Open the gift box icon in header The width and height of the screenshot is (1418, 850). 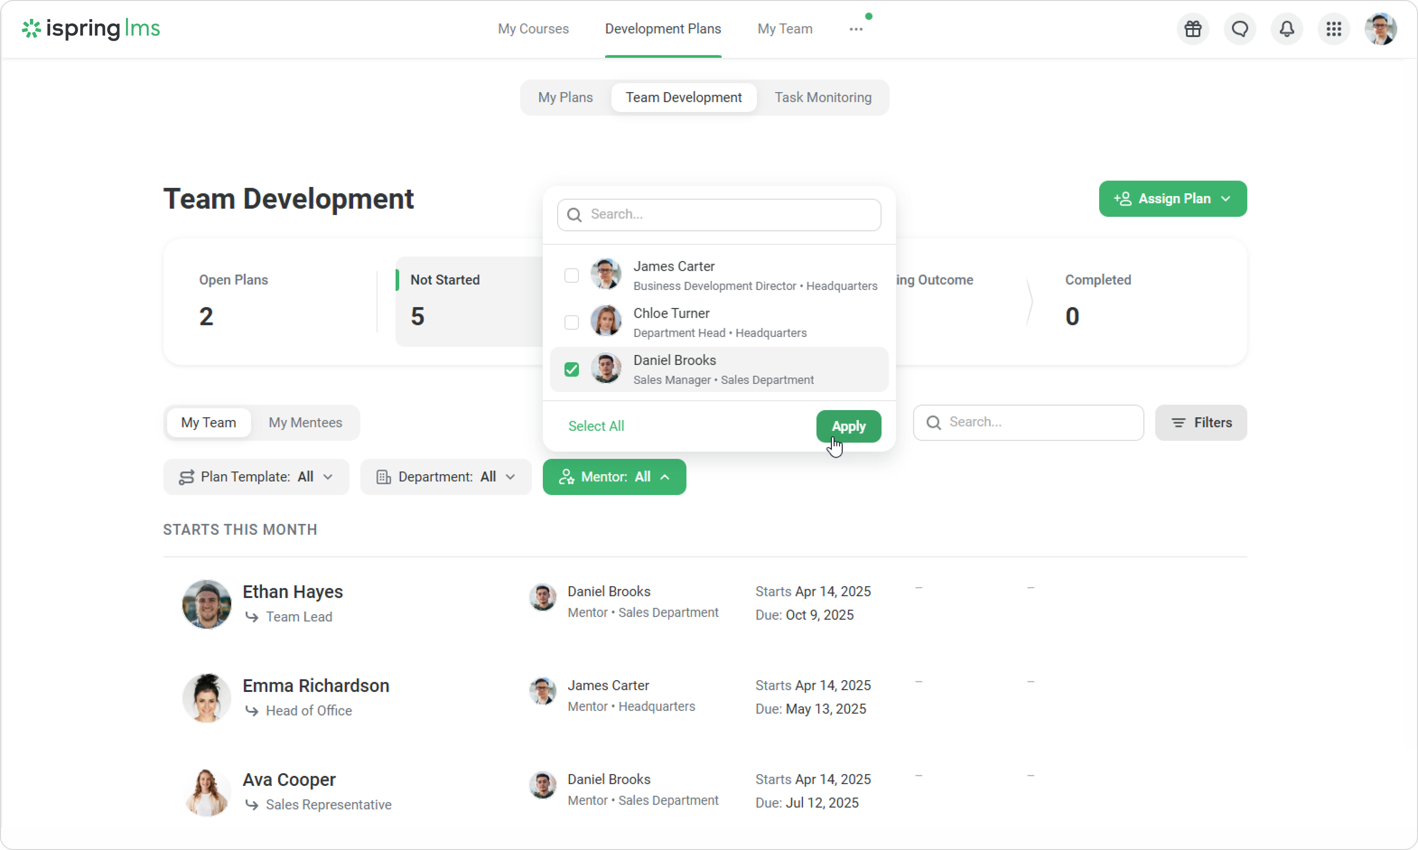[1193, 28]
